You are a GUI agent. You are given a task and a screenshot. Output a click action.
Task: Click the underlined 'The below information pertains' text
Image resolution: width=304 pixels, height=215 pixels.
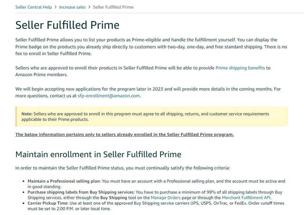point(124,135)
